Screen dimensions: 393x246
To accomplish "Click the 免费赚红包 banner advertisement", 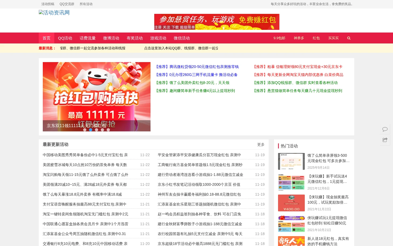I will click(217, 22).
